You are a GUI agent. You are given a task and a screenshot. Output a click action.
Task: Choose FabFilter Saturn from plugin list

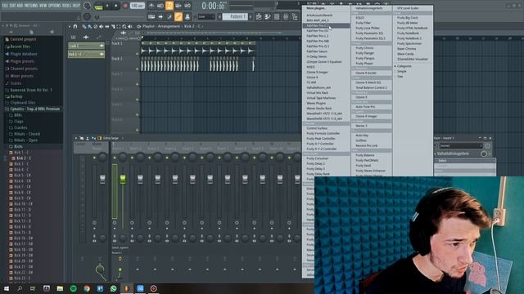coord(317,51)
